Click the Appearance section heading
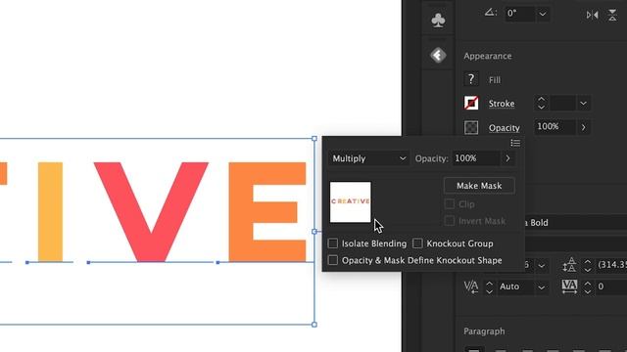The height and width of the screenshot is (352, 627). tap(488, 56)
